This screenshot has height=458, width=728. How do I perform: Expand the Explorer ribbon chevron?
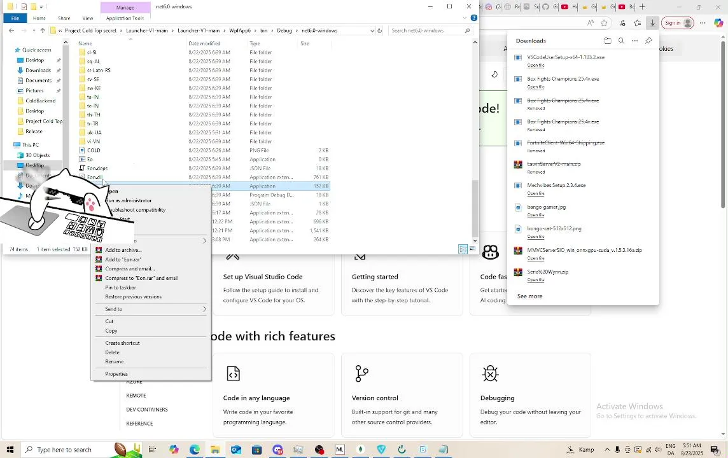465,18
